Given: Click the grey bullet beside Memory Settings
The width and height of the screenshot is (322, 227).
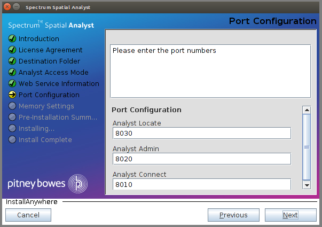Looking at the screenshot, I should [12, 106].
